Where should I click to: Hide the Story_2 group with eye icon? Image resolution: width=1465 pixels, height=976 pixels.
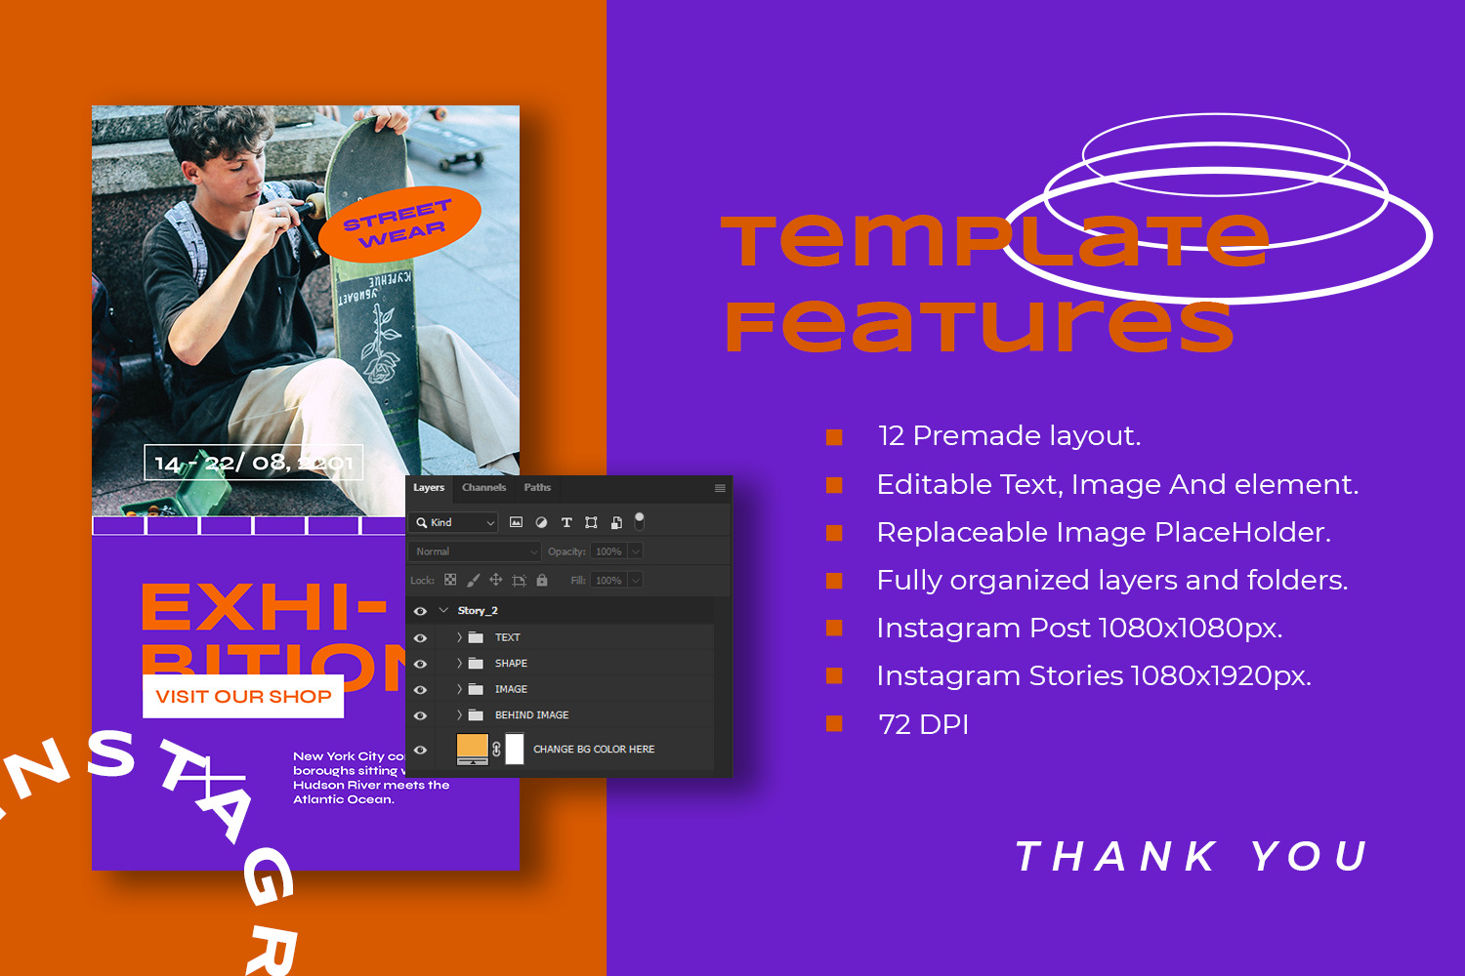click(x=421, y=611)
